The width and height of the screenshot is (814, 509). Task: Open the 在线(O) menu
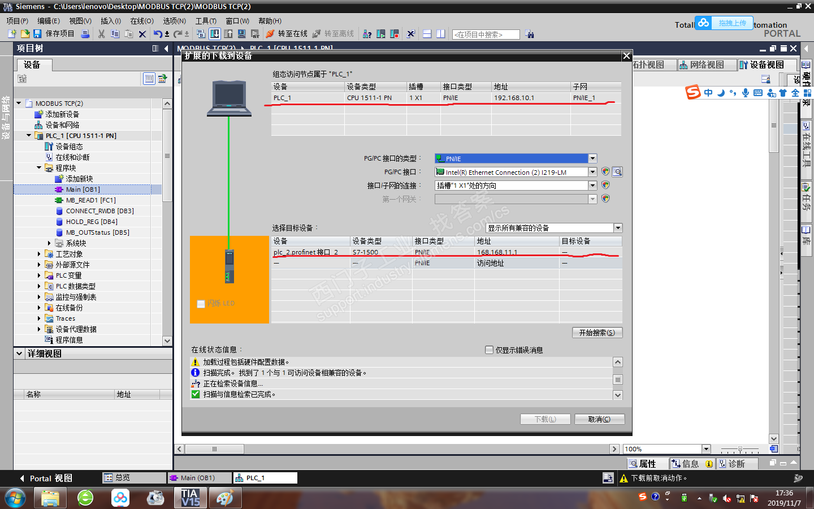tap(142, 21)
